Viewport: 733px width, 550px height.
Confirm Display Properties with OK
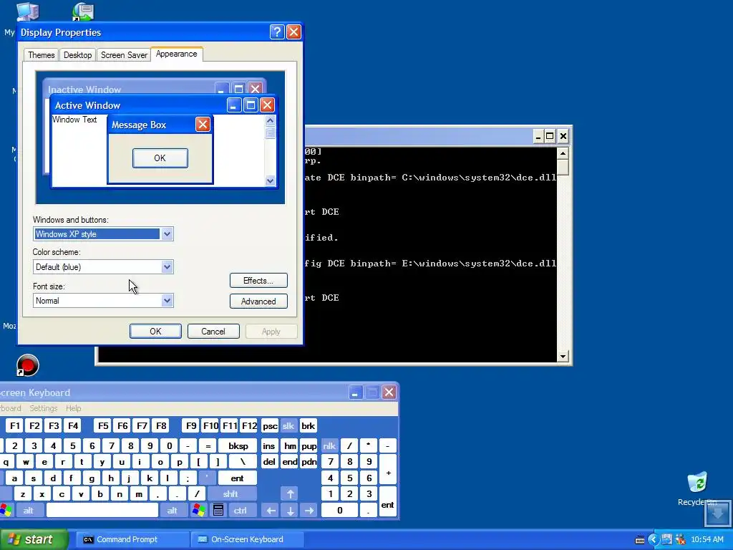coord(155,331)
